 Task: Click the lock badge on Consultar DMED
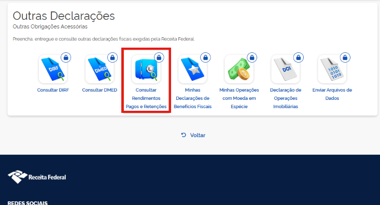[x=112, y=57]
